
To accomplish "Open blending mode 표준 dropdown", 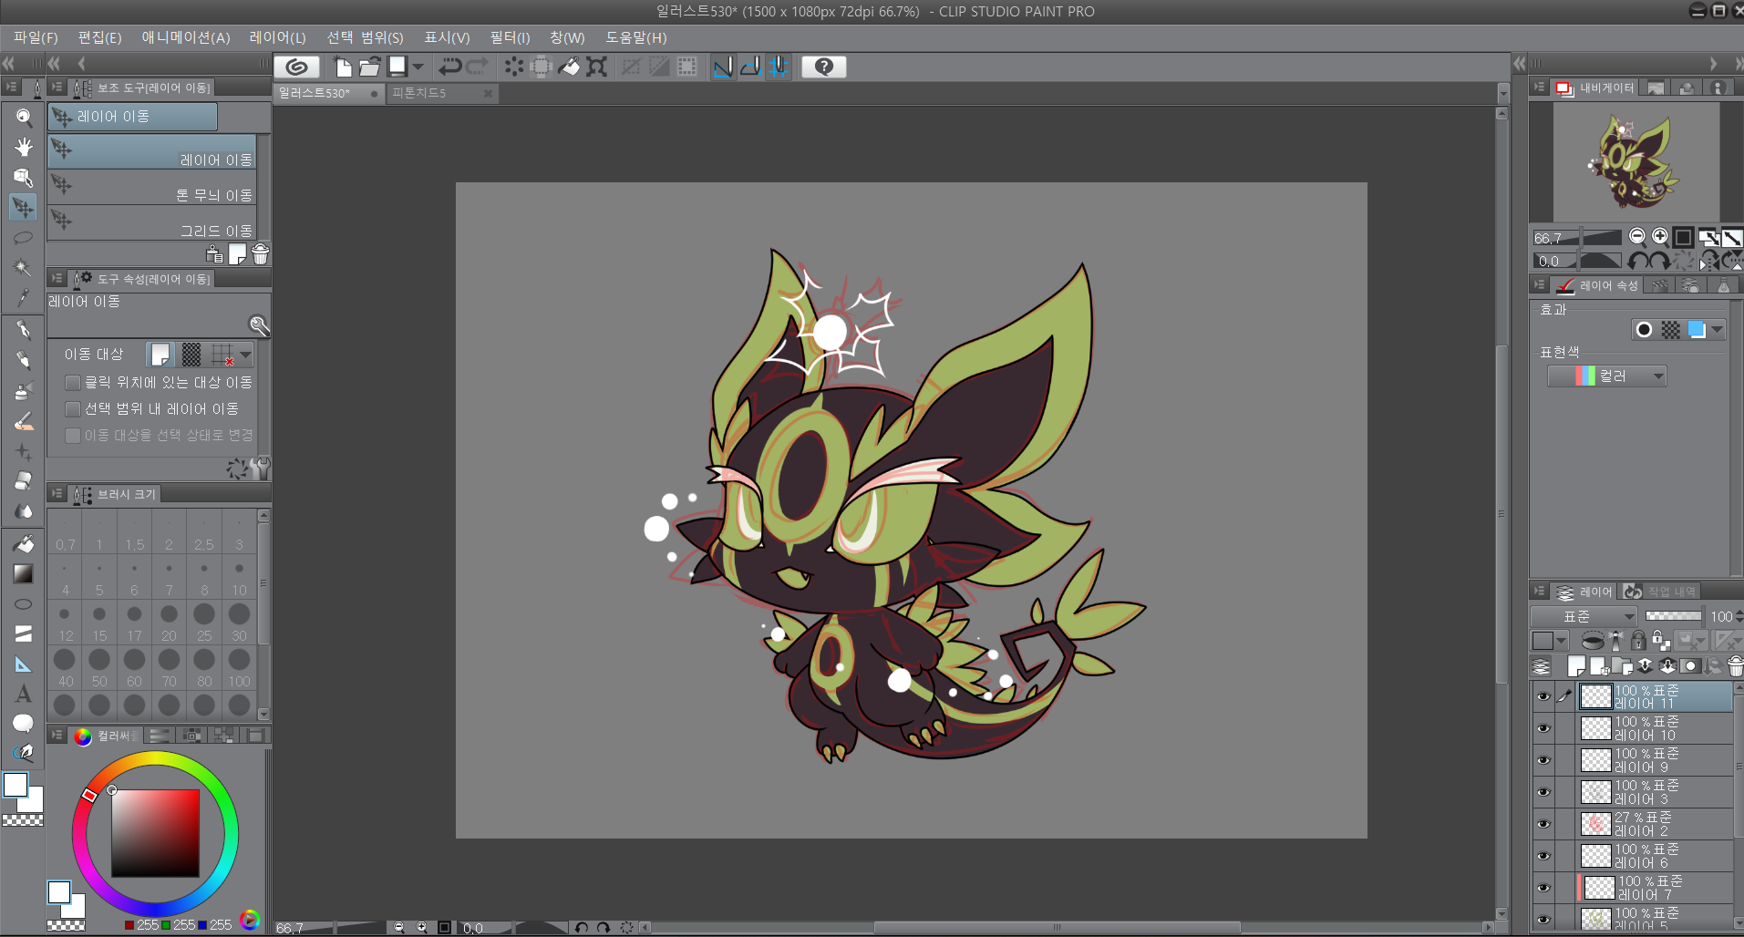I will tap(1584, 617).
